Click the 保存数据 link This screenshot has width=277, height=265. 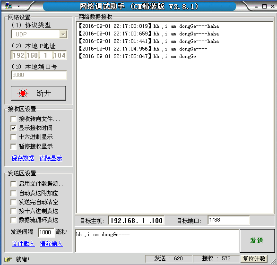[23, 158]
